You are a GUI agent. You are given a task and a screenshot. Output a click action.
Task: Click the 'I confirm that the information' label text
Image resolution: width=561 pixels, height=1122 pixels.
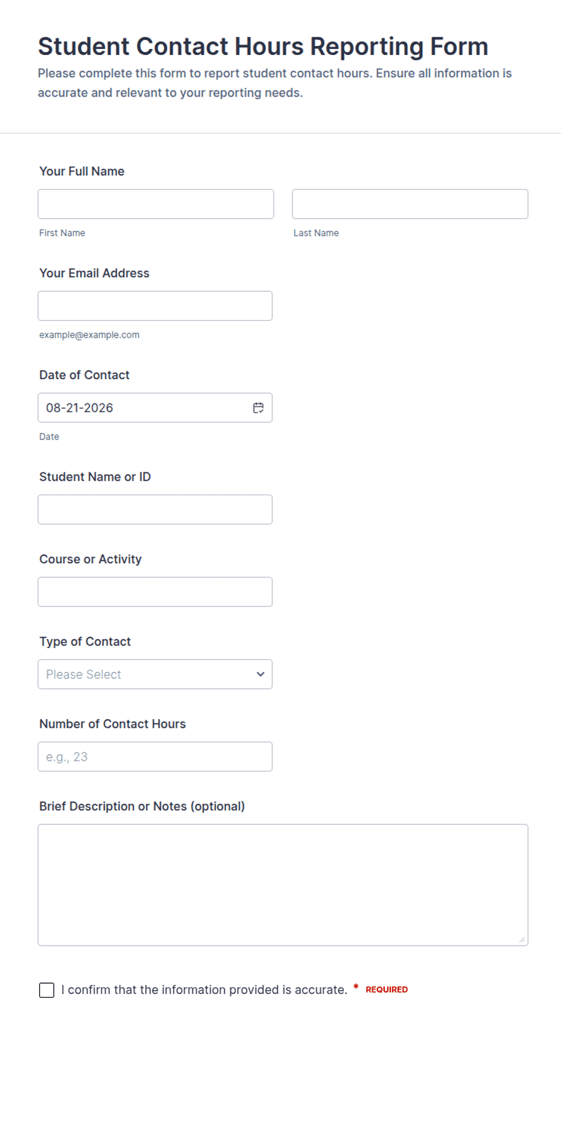tap(204, 990)
